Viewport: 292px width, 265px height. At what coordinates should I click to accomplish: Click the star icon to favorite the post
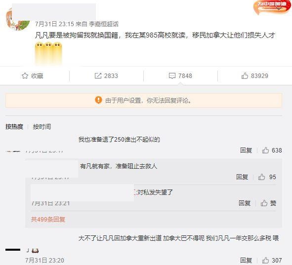[x=25, y=76]
